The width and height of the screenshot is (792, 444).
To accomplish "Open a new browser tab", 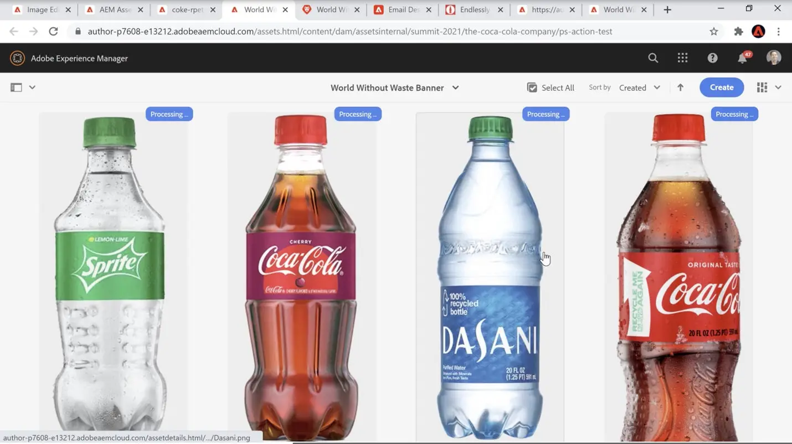I will pyautogui.click(x=667, y=9).
